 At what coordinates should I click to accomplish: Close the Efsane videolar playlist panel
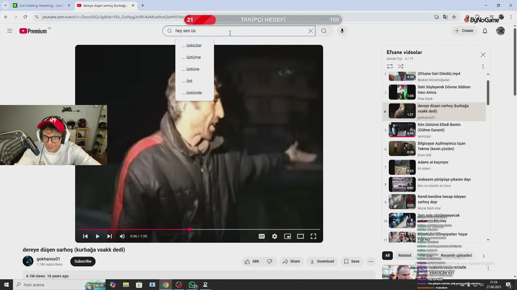coord(483,55)
